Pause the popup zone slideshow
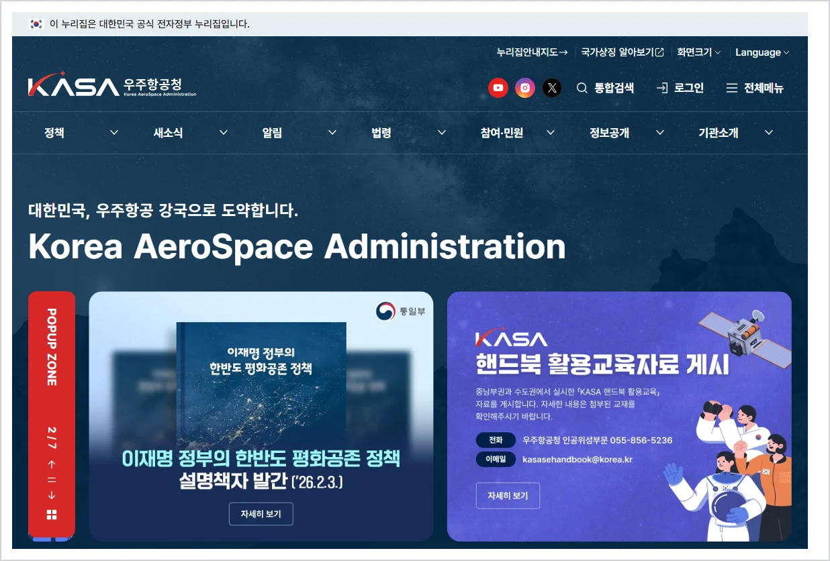Image resolution: width=830 pixels, height=561 pixels. click(52, 480)
